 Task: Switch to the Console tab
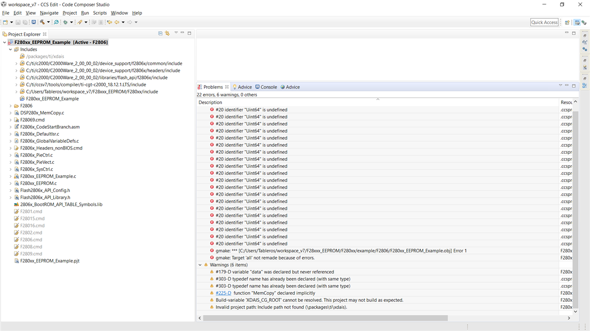point(266,87)
